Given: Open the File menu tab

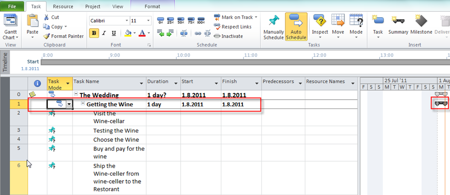Looking at the screenshot, I should (x=12, y=7).
